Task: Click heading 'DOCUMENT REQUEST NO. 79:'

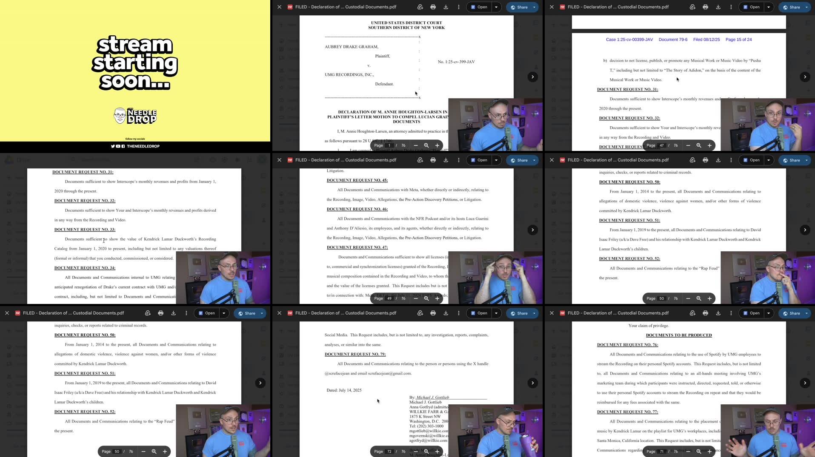Action: pyautogui.click(x=355, y=354)
